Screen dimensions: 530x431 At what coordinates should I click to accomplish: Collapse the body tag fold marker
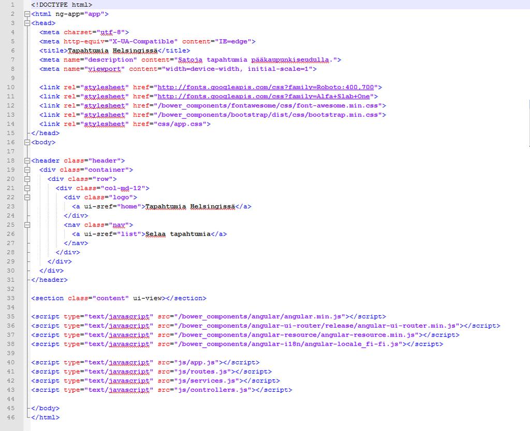tap(27, 143)
